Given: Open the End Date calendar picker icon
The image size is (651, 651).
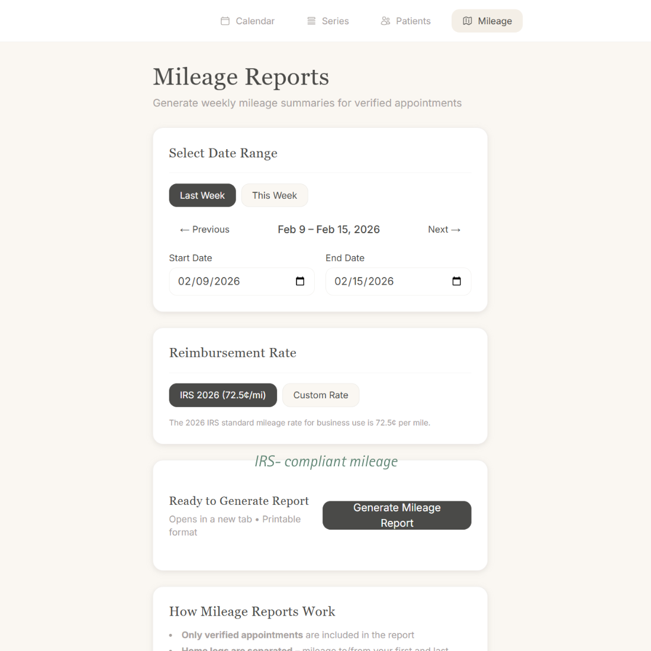Looking at the screenshot, I should [456, 282].
